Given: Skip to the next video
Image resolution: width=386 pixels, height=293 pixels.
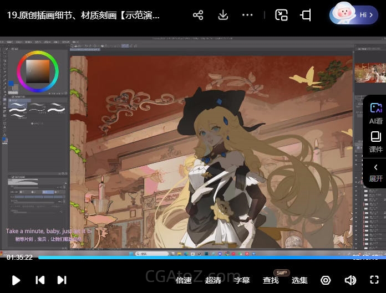Looking at the screenshot, I should [x=62, y=280].
